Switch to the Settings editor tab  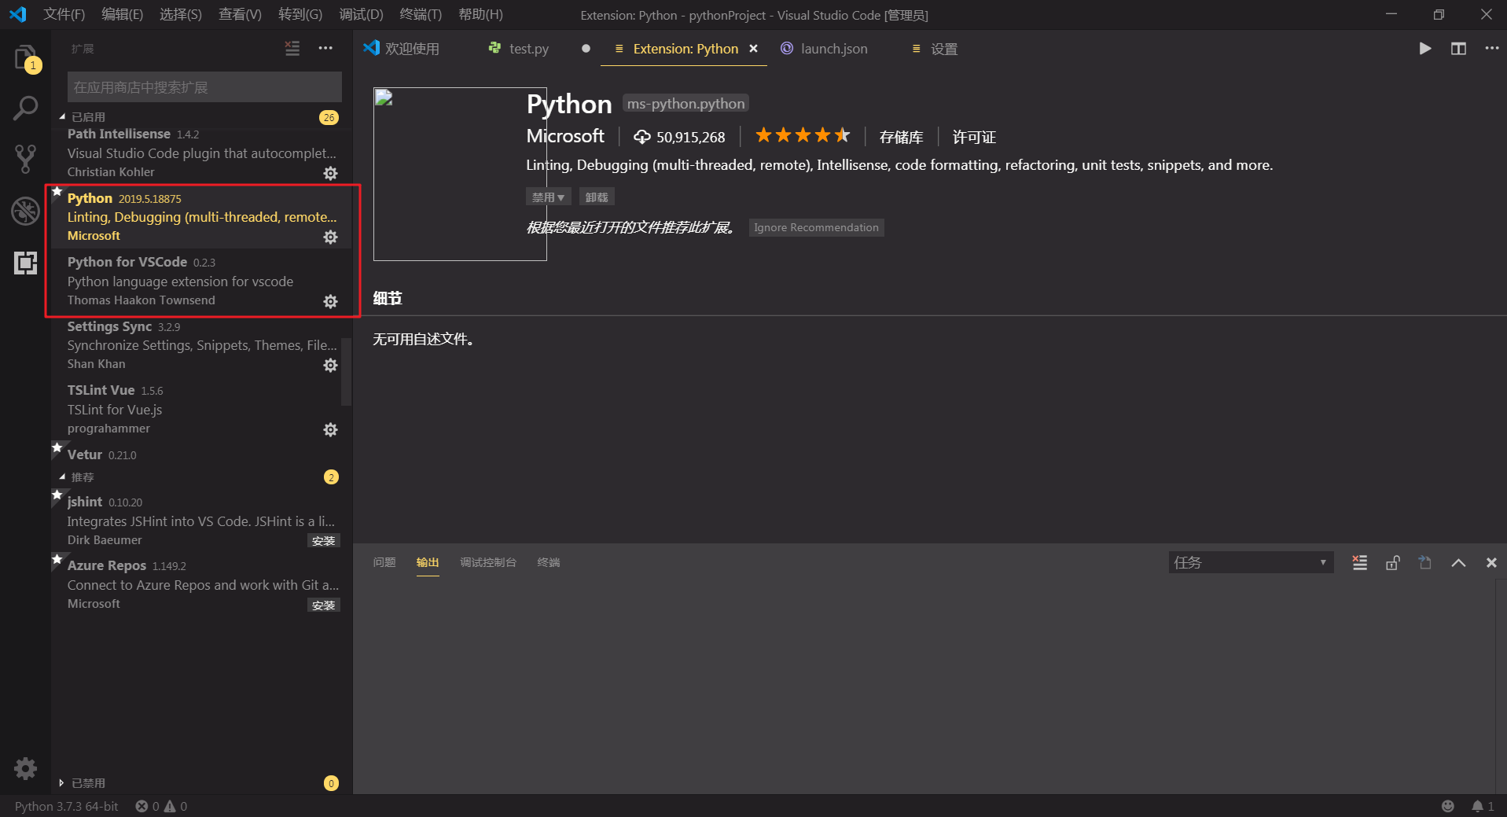coord(943,49)
